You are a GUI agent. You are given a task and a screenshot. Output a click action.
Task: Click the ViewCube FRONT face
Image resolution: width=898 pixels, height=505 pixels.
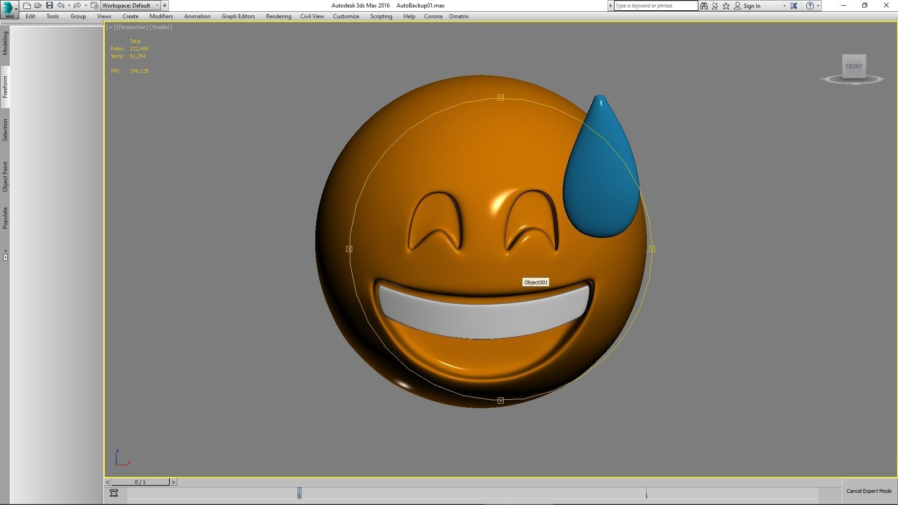pyautogui.click(x=854, y=65)
